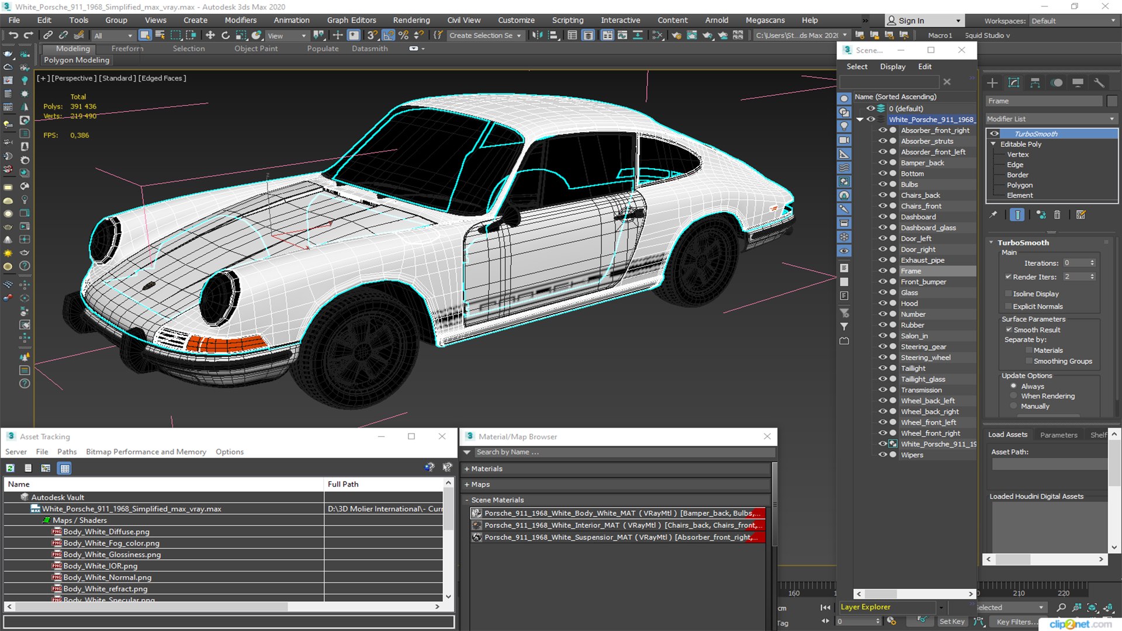Click the object color swatch beside Frame
The image size is (1122, 631).
point(1112,101)
